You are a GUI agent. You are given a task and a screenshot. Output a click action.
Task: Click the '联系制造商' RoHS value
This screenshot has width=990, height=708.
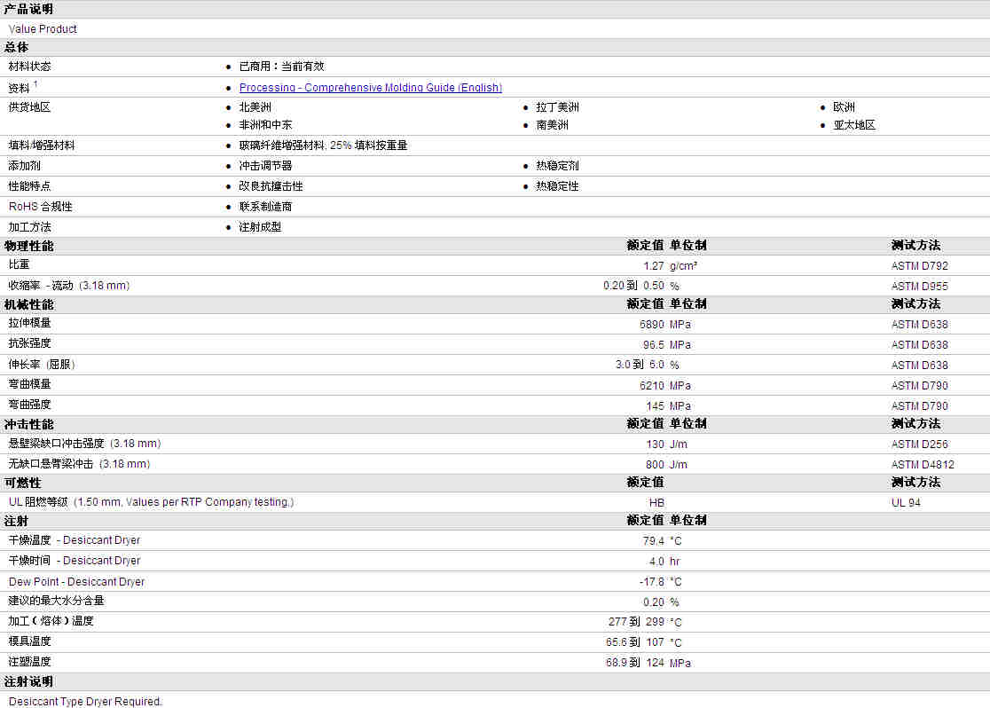coord(266,207)
